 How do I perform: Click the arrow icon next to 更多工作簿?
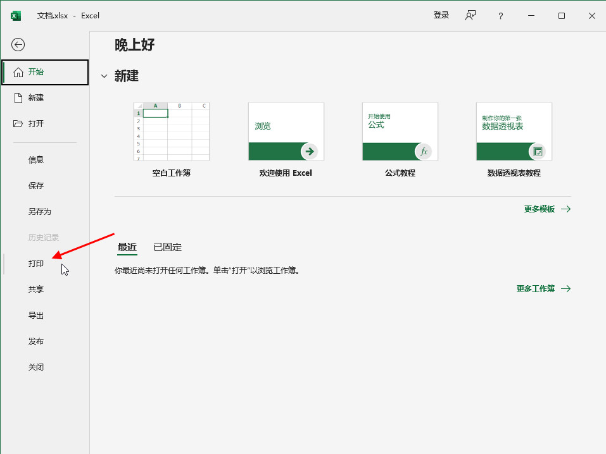(x=566, y=289)
